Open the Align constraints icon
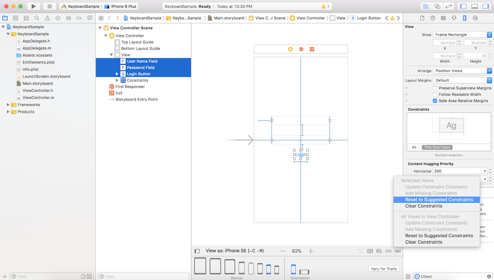The height and width of the screenshot is (280, 494). (379, 251)
